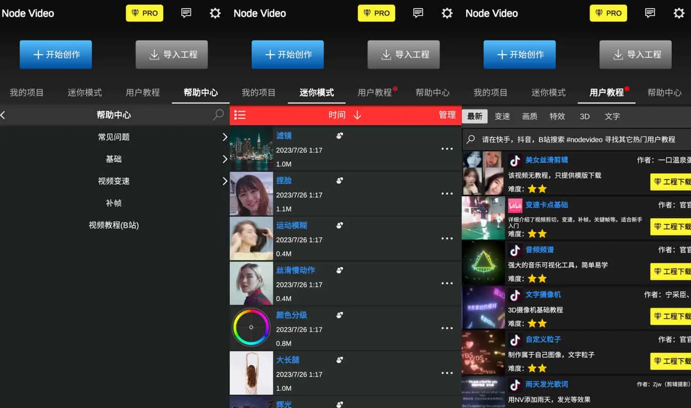
Task: Expand the 基础 help category
Action: (225, 159)
